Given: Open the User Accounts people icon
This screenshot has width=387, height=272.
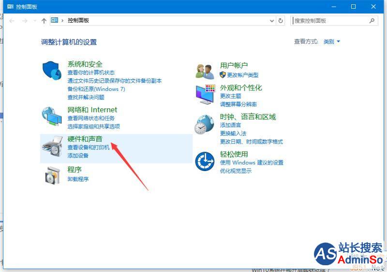Looking at the screenshot, I should [x=205, y=72].
